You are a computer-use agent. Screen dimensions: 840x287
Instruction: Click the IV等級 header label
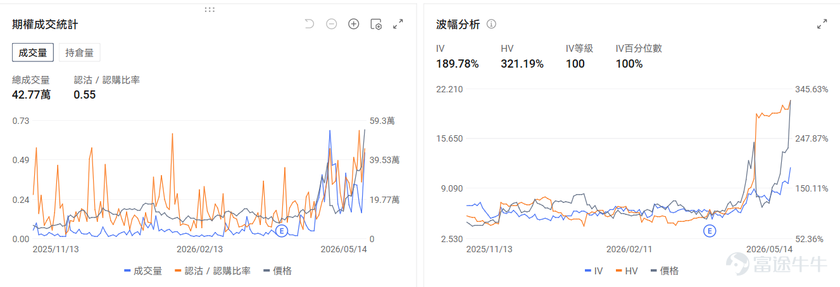[x=579, y=49]
